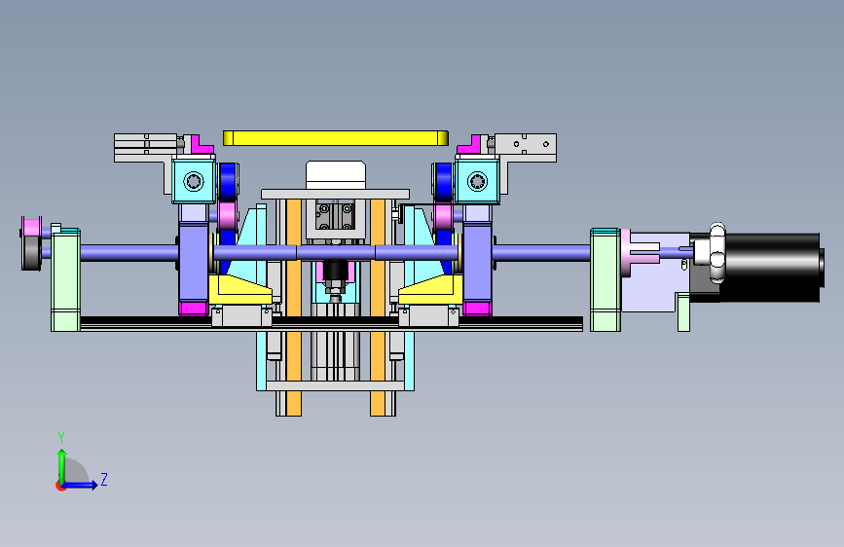Select the right orange vertical column

378,307
